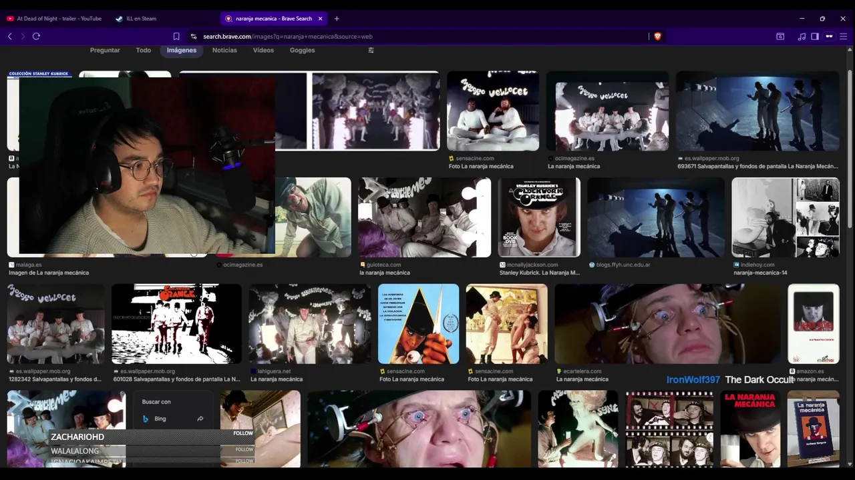Open the red La Naranja Mecánica poster thumbnail
Viewport: 855px width, 480px height.
click(x=750, y=429)
